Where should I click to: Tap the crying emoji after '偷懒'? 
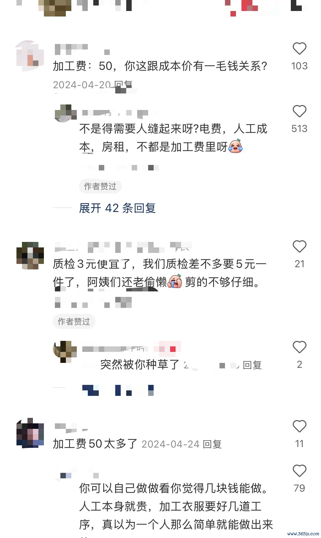click(175, 281)
